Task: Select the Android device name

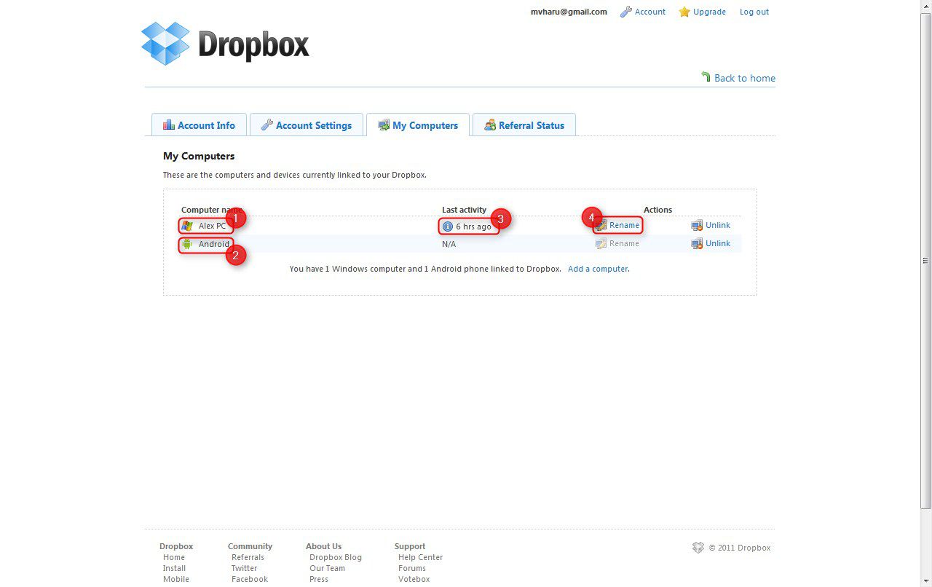Action: tap(214, 244)
